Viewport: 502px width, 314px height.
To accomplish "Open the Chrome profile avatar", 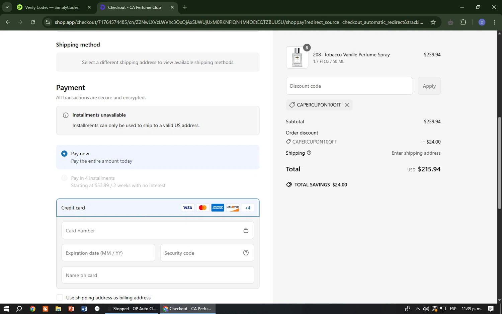I will (482, 22).
